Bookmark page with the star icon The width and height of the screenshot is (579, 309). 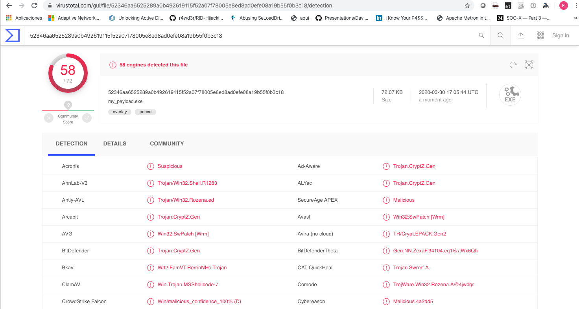point(467,6)
